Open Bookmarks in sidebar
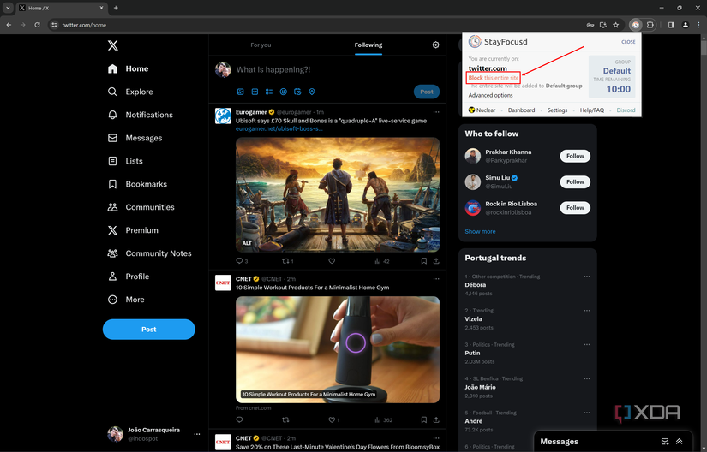This screenshot has width=707, height=452. click(137, 184)
